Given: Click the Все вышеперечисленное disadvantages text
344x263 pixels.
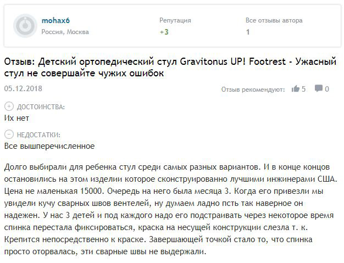Looking at the screenshot, I should pos(49,146).
